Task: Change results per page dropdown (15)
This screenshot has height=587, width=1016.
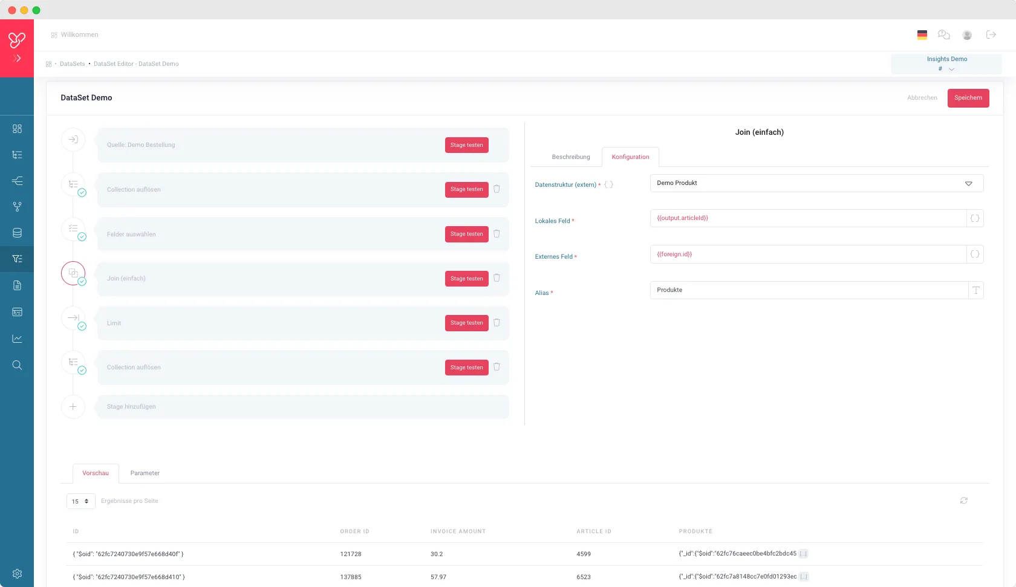Action: pos(80,501)
